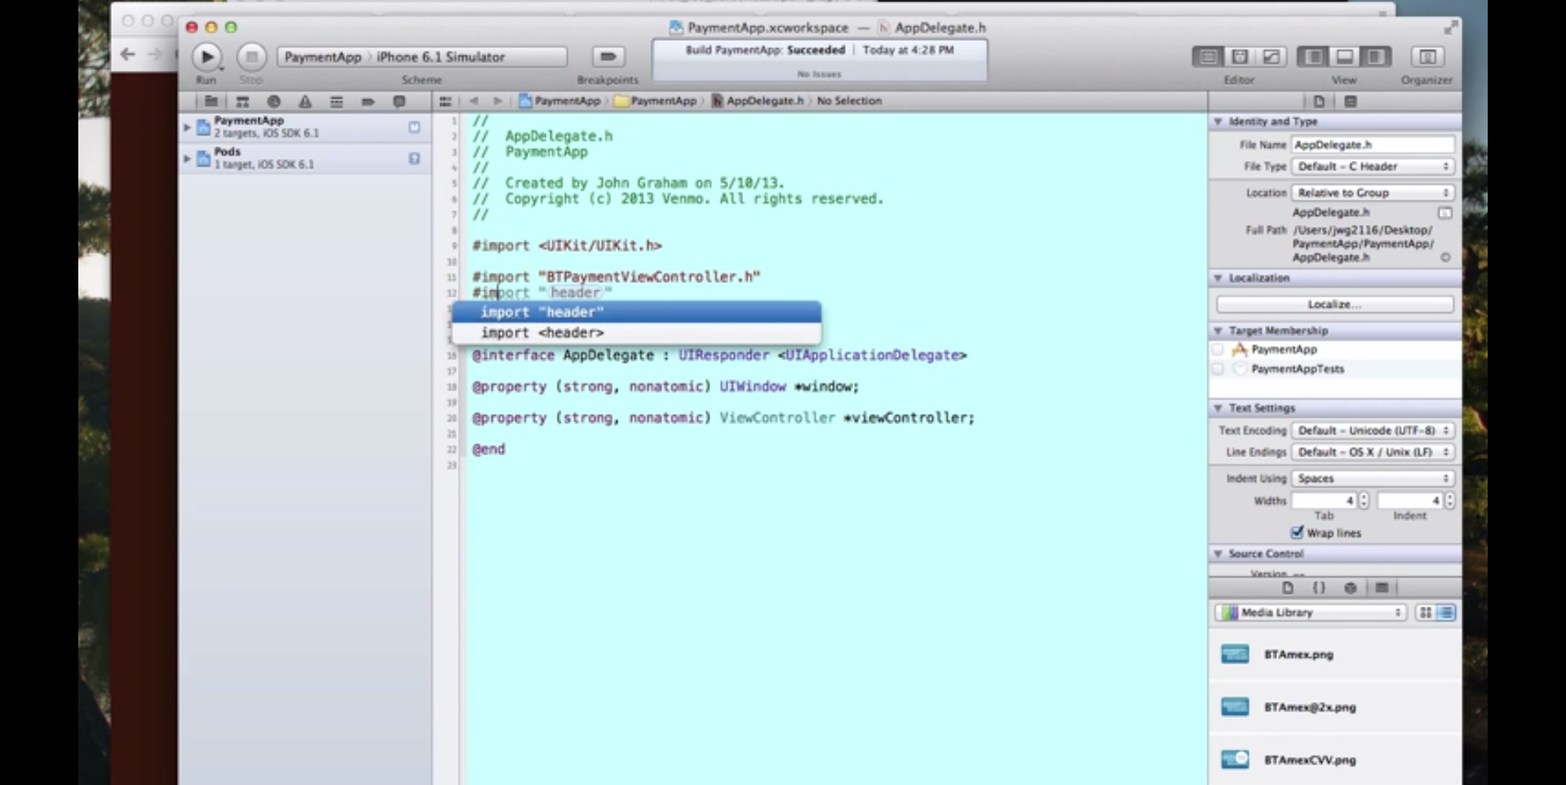The image size is (1566, 785).
Task: Open the Log navigator speech bubble icon
Action: [400, 101]
